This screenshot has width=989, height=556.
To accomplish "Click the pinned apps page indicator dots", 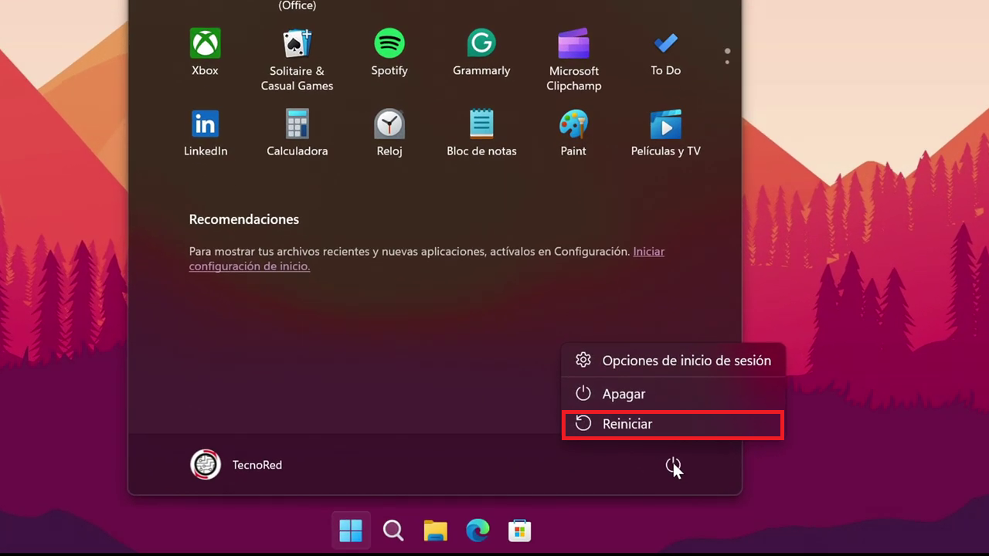I will 727,56.
